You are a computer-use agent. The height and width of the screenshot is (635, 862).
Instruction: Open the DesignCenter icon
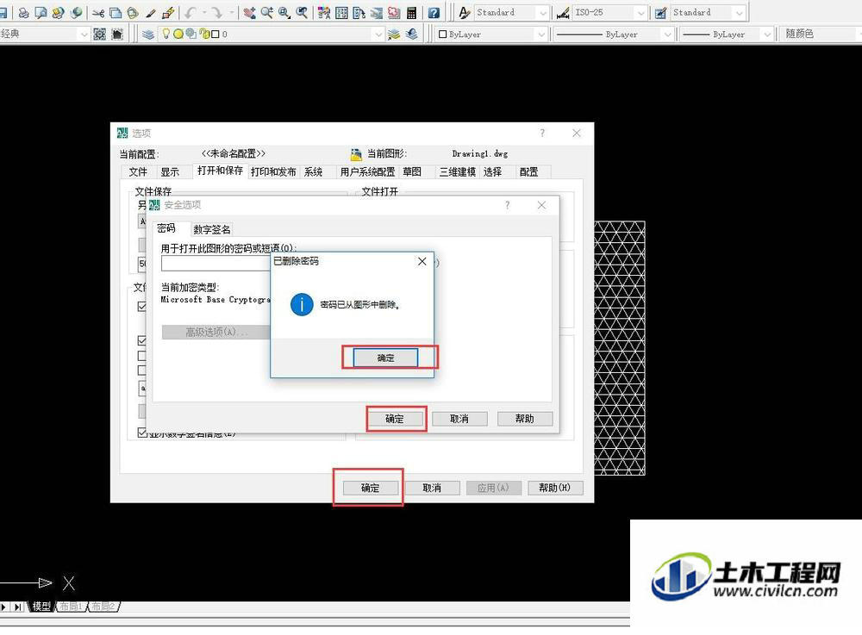tap(341, 13)
